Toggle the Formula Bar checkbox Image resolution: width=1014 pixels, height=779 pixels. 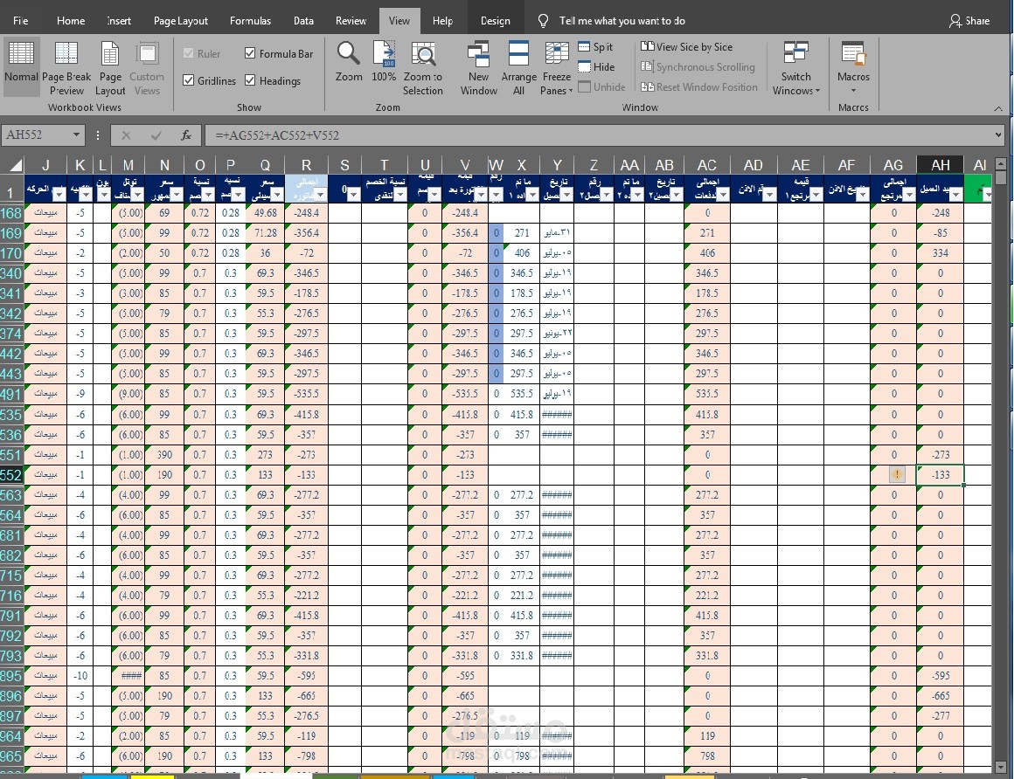[250, 53]
